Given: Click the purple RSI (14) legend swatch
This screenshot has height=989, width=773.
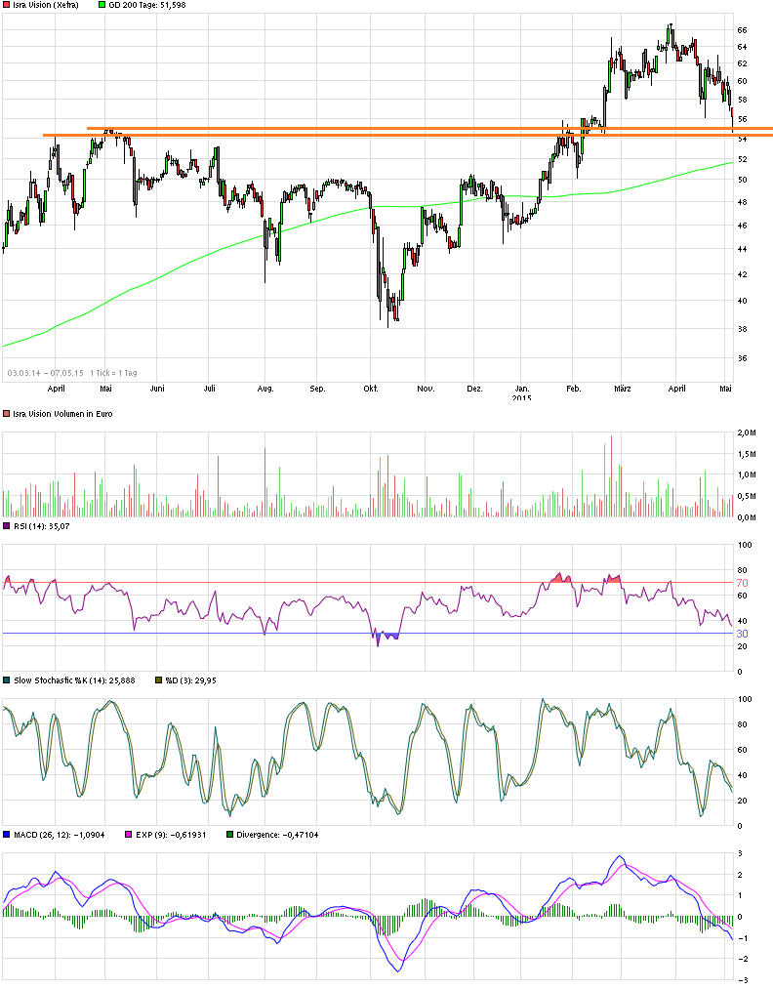Looking at the screenshot, I should 7,524.
